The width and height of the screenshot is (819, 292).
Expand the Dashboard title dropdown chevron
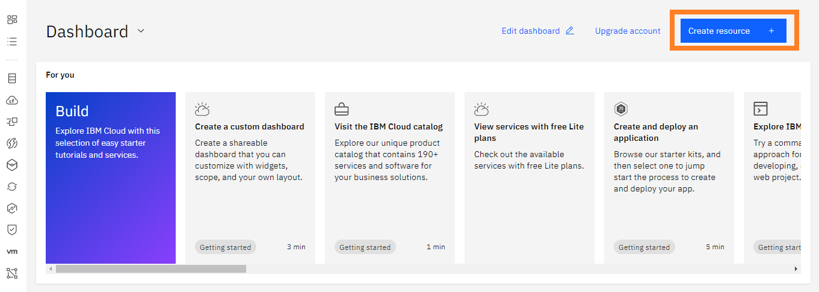click(141, 31)
